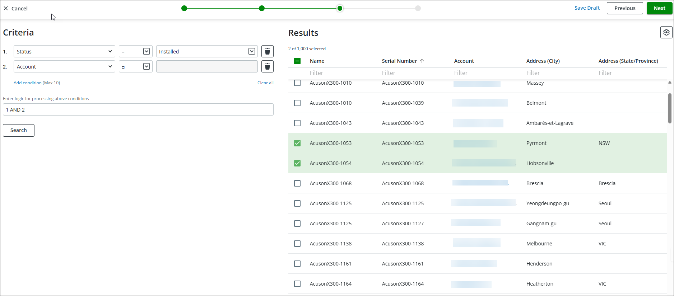Check the AcusonX300-1043 row

coord(297,123)
